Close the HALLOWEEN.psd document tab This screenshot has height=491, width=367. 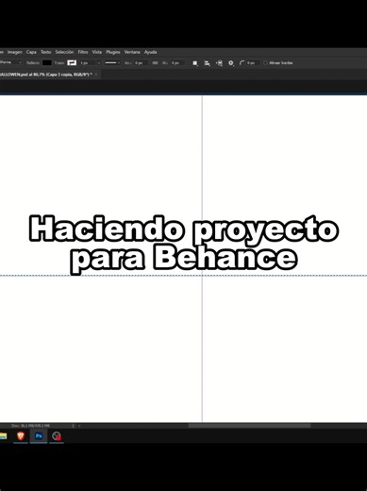point(96,75)
